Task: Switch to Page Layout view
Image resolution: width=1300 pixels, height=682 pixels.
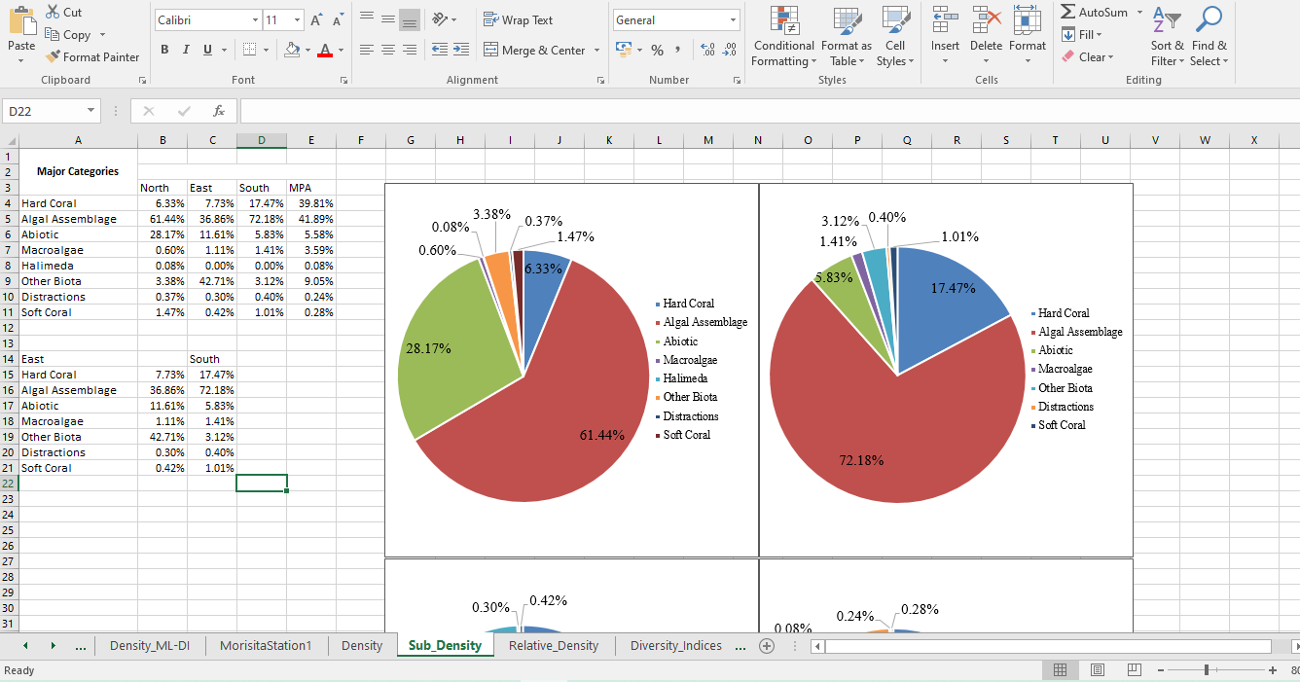Action: pos(1097,670)
